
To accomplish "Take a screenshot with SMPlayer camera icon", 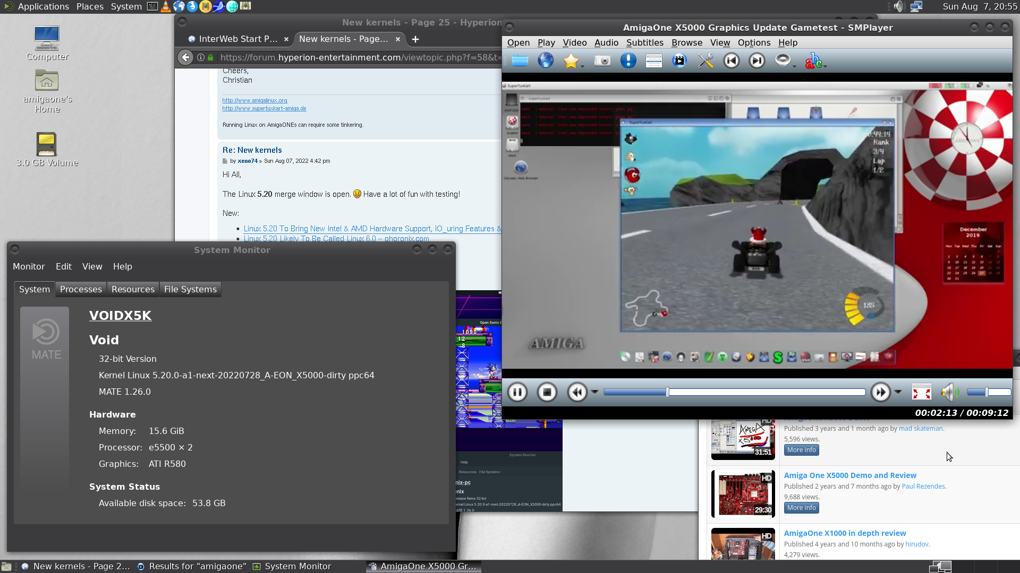I will pyautogui.click(x=602, y=60).
